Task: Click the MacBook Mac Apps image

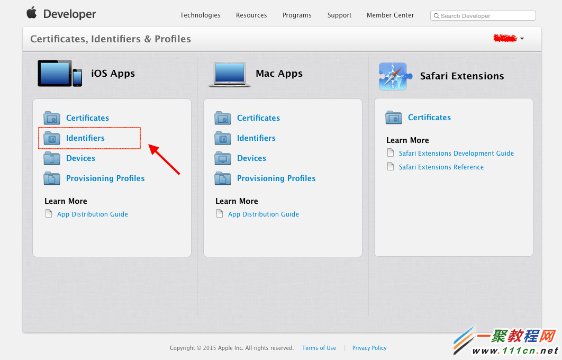Action: pos(230,74)
